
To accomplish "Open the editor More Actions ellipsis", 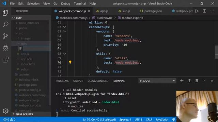I will pyautogui.click(x=212, y=11).
